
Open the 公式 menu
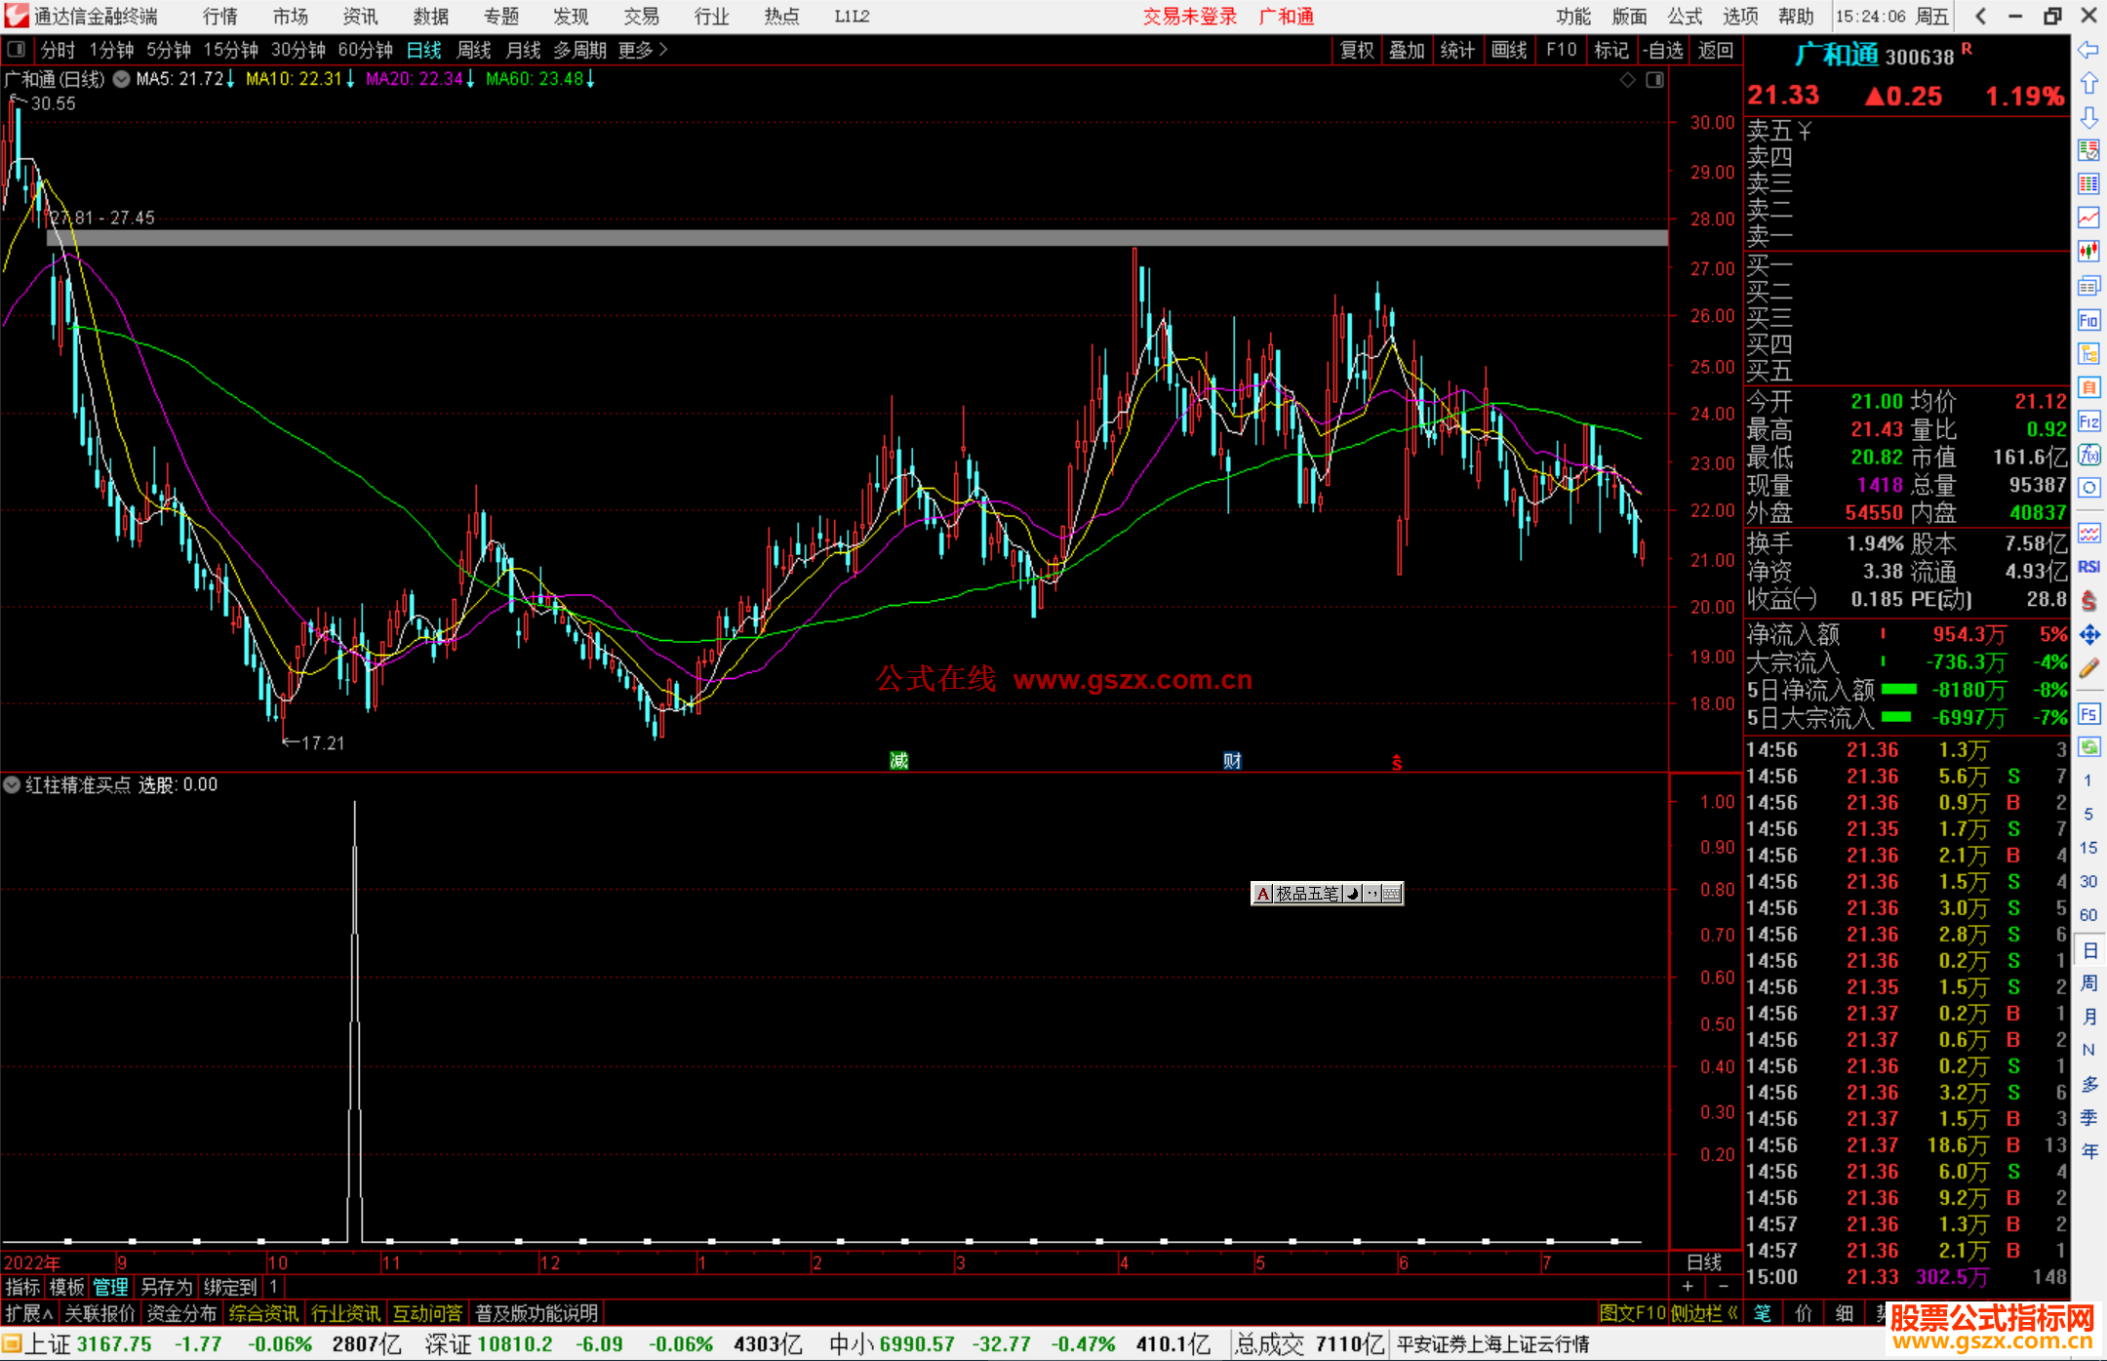tap(1684, 16)
